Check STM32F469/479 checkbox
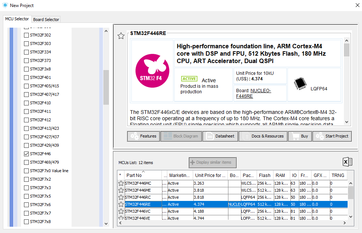The image size is (362, 233). click(x=26, y=163)
